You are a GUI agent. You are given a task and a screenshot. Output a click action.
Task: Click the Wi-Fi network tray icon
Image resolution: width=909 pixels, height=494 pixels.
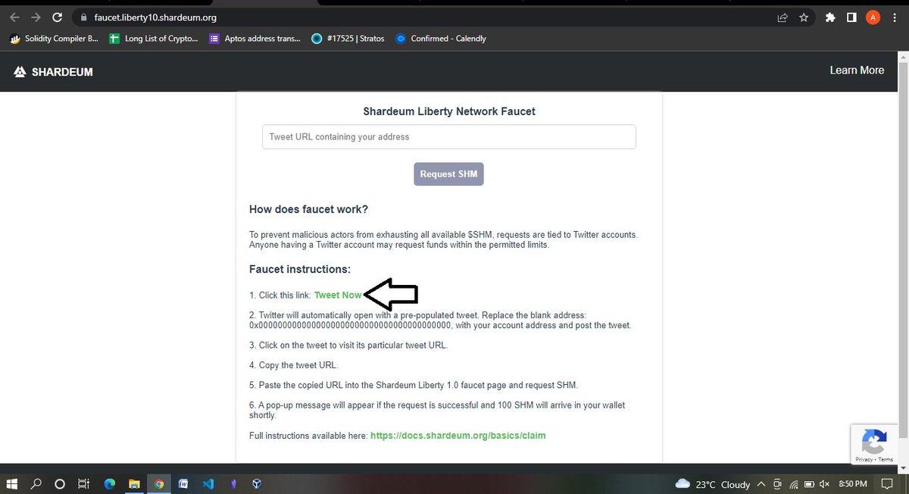795,484
